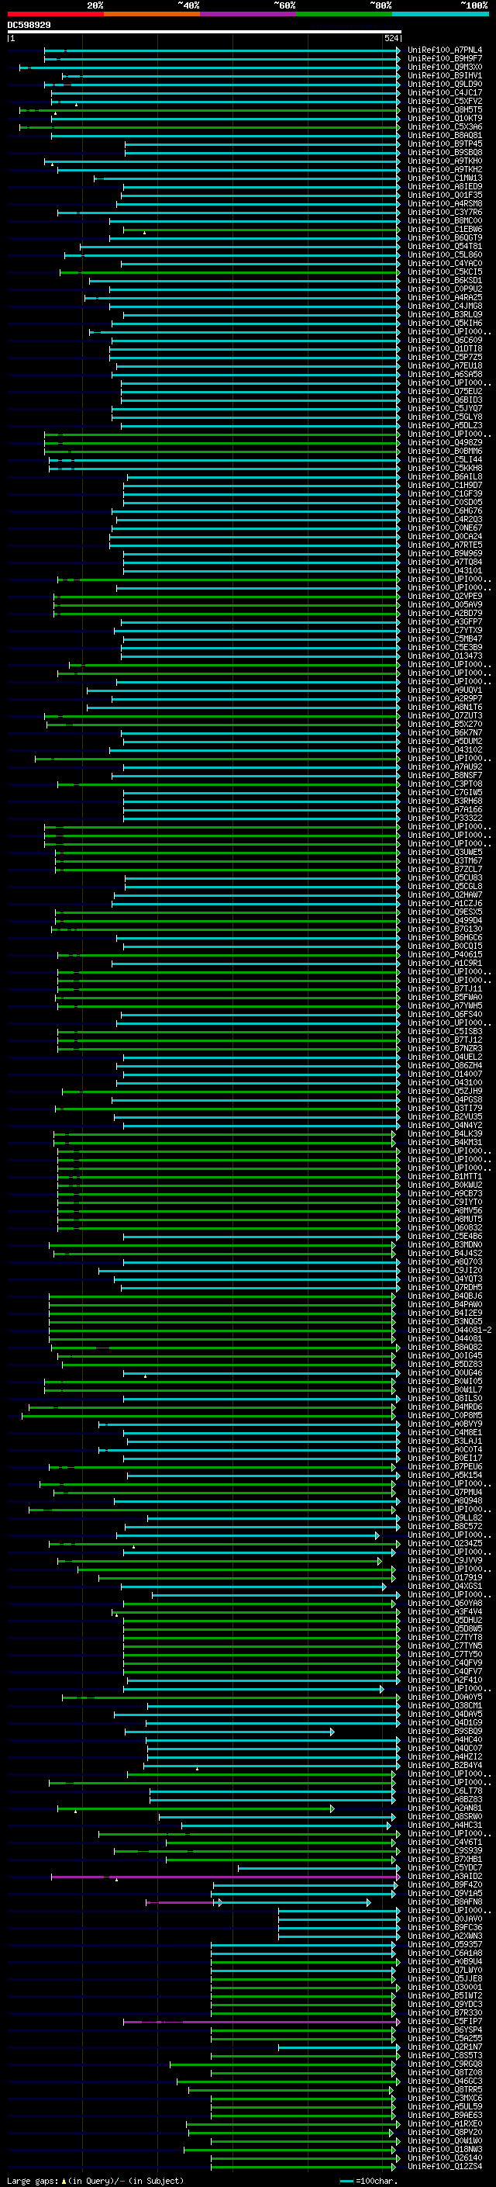496x2187 pixels.
Task: Open hit UniRef100_A7PNL4
Action: click(x=444, y=50)
